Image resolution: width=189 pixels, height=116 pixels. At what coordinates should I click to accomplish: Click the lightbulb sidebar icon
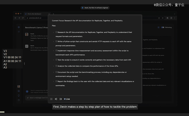[19, 96]
